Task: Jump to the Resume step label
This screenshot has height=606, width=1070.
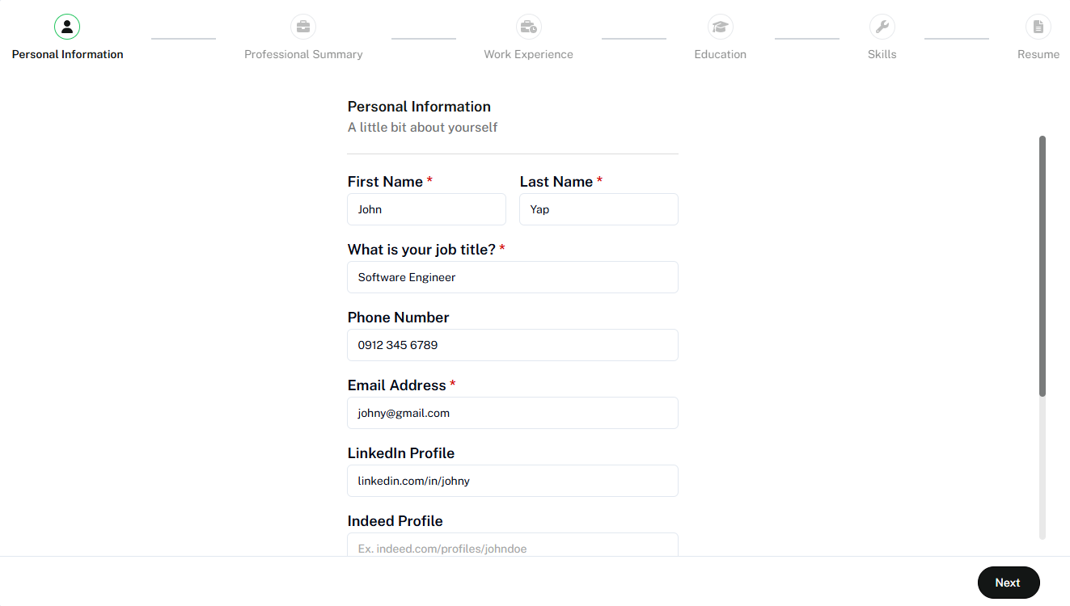Action: [1038, 54]
